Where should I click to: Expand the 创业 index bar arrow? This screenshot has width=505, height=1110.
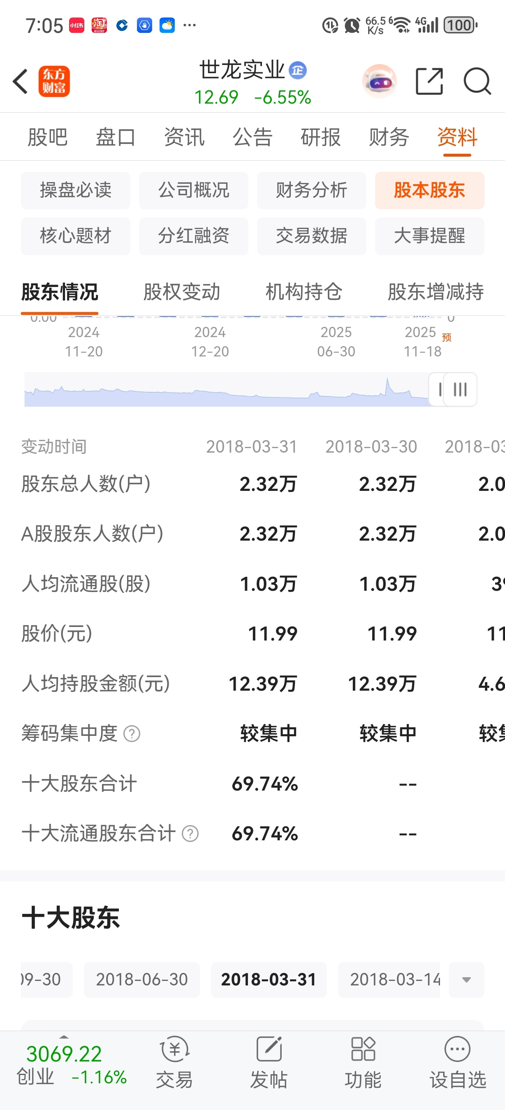click(64, 1037)
